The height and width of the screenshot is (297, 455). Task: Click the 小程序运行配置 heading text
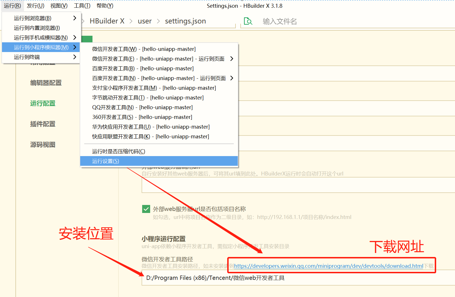pyautogui.click(x=164, y=239)
